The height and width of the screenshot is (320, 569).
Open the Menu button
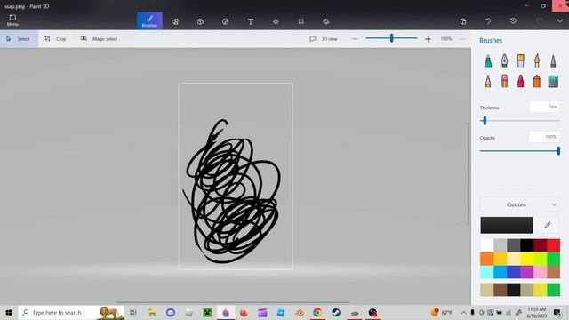12,20
